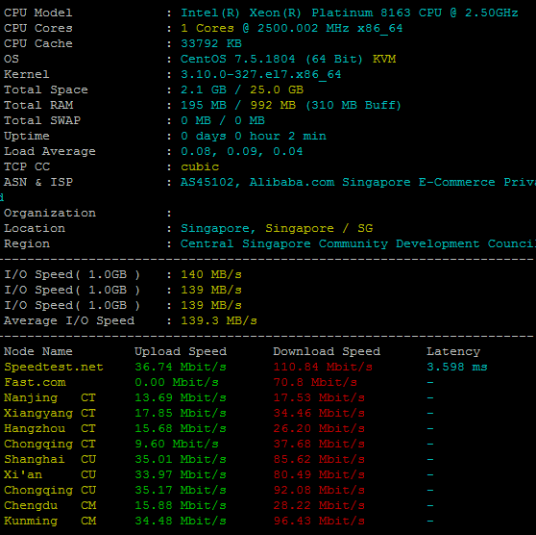Select the Load Average 0.08, 0.09, 0.04 values

pos(242,151)
